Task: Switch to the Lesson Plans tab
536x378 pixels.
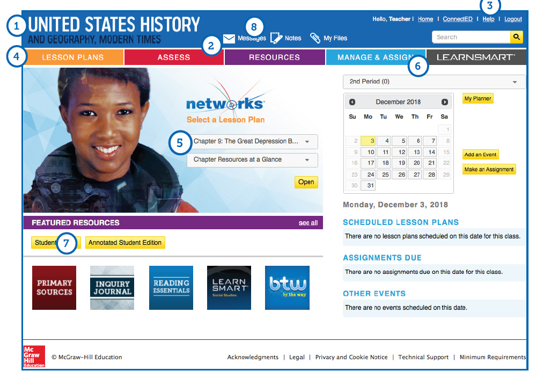Action: click(x=73, y=57)
